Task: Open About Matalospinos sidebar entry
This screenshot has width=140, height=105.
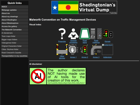Action: tap(15, 23)
